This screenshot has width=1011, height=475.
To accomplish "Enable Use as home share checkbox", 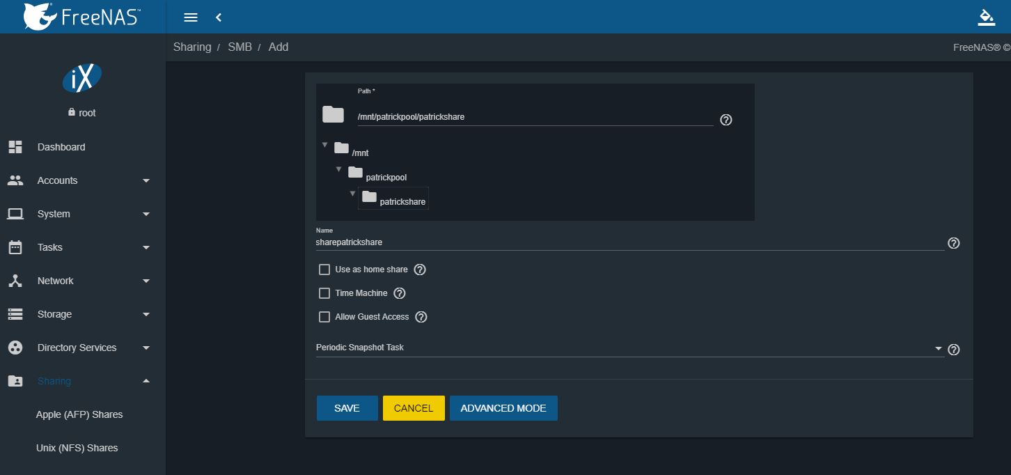I will (x=324, y=270).
